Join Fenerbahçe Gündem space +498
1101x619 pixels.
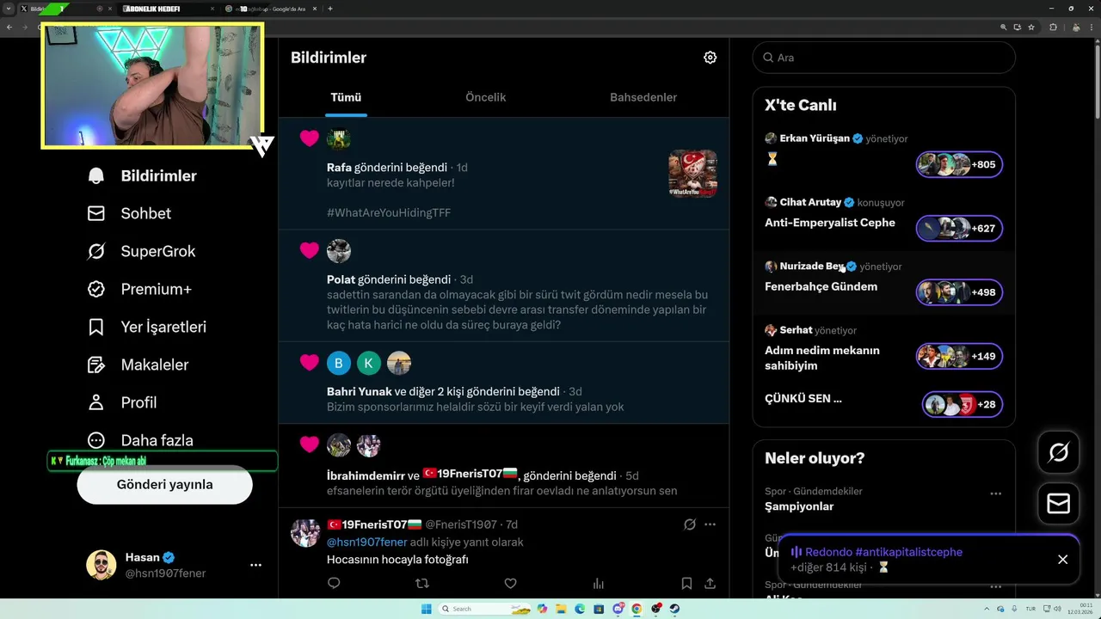(x=959, y=292)
